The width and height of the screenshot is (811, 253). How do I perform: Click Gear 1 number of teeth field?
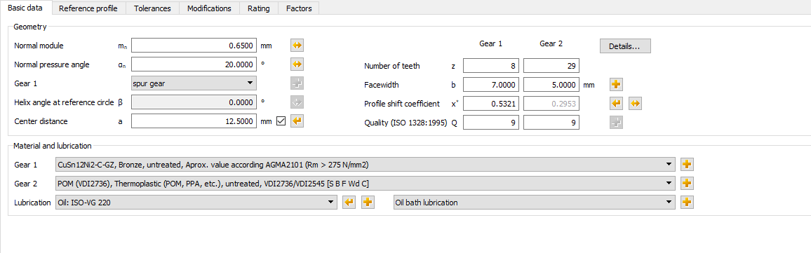491,66
